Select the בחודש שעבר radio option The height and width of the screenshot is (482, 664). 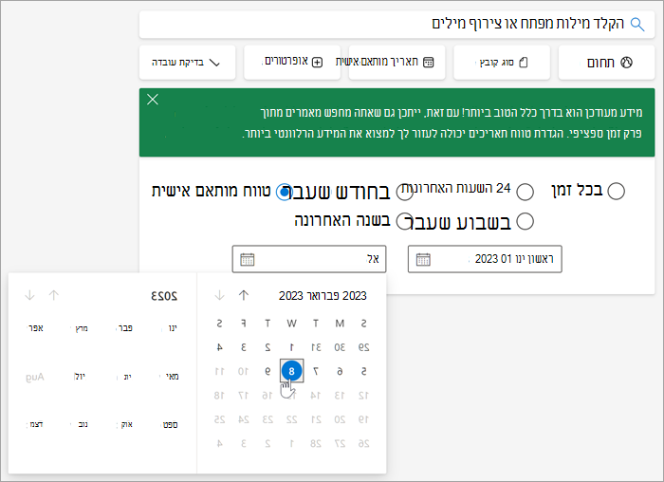click(x=404, y=192)
